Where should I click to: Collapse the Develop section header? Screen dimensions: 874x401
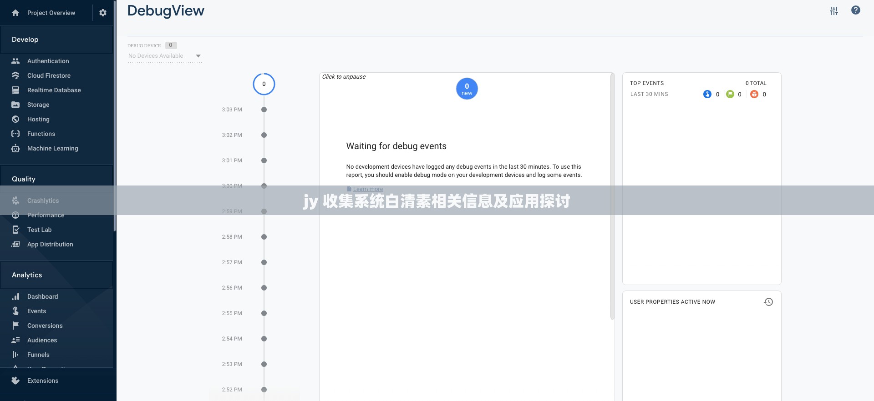click(56, 40)
